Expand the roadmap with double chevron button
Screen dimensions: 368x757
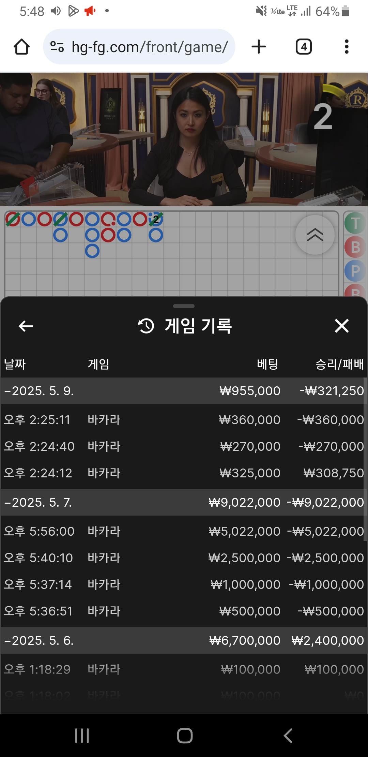coord(315,235)
